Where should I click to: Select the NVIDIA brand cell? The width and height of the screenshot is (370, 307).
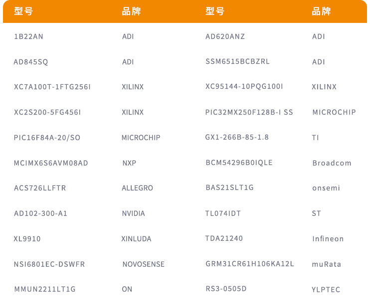coord(133,213)
